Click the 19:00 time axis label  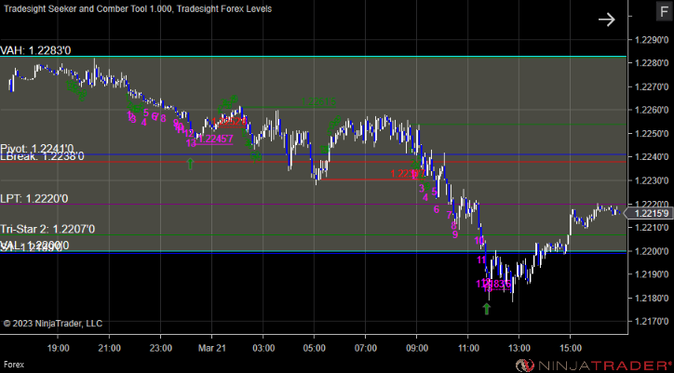pos(58,348)
